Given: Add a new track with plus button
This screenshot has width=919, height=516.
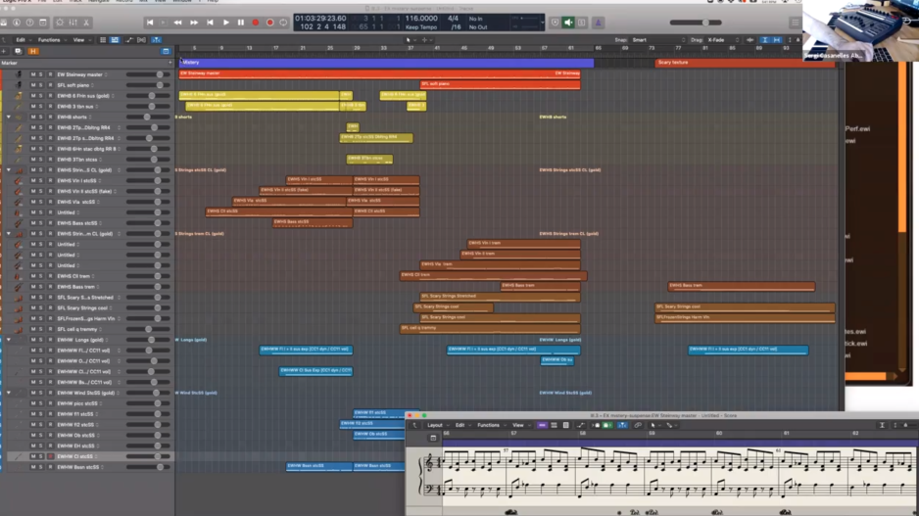Looking at the screenshot, I should [x=5, y=51].
